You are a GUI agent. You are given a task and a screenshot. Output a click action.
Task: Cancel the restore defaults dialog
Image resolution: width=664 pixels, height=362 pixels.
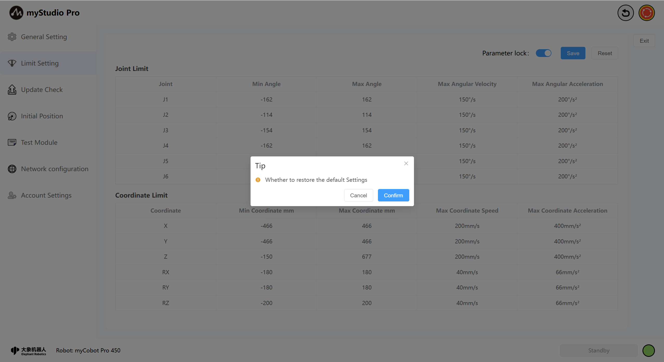point(358,195)
